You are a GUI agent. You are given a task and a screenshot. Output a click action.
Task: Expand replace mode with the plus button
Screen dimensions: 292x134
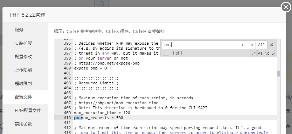coord(166,53)
